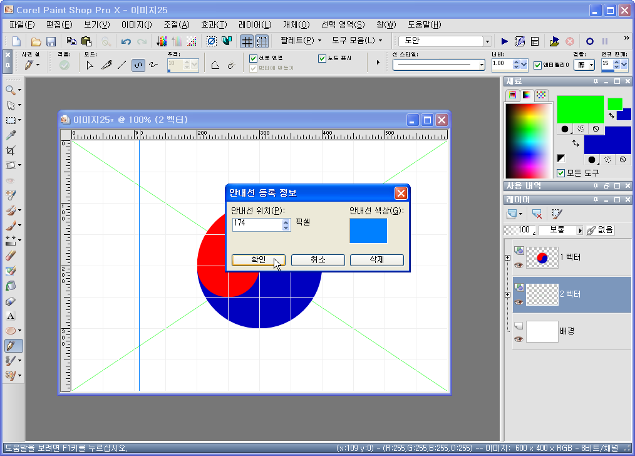Click the 확인 button in dialog
The height and width of the screenshot is (456, 635).
(259, 260)
